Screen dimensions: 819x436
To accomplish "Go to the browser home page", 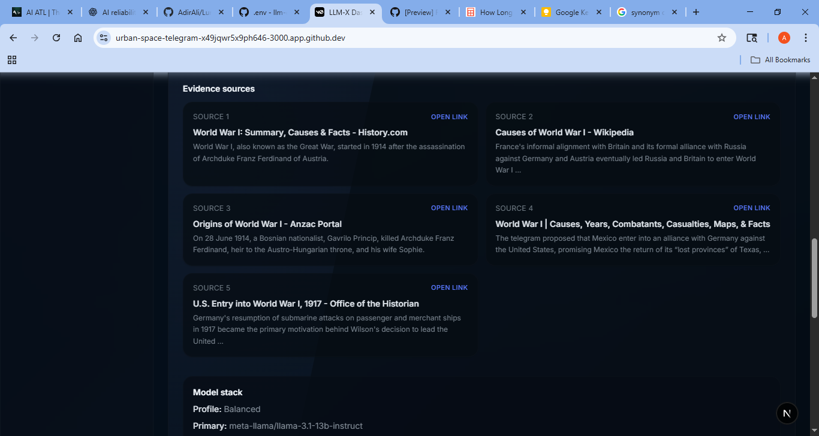I will click(x=78, y=38).
